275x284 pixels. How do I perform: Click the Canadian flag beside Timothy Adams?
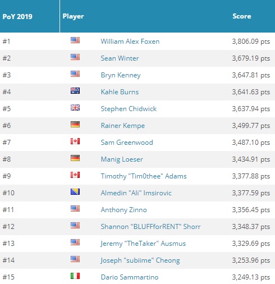75,175
